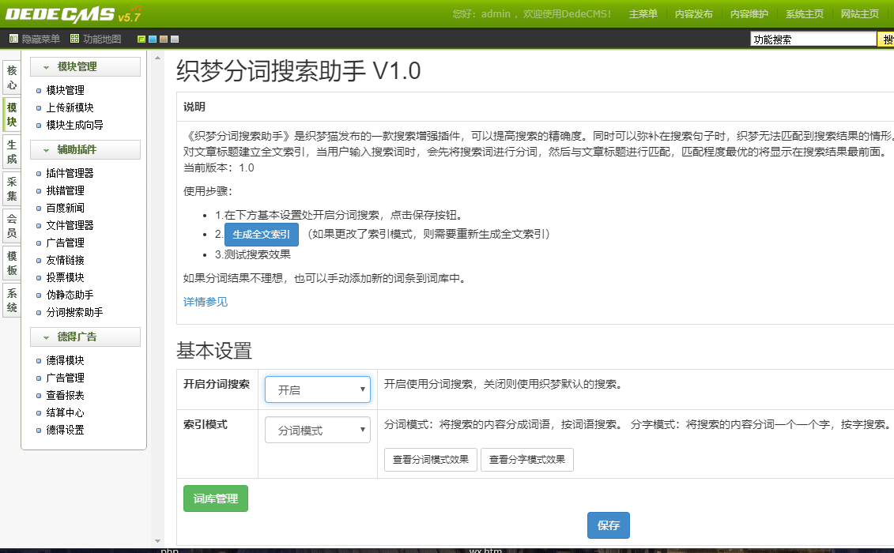Open 广告管理 under 辅助插件
The image size is (894, 553).
coord(65,243)
